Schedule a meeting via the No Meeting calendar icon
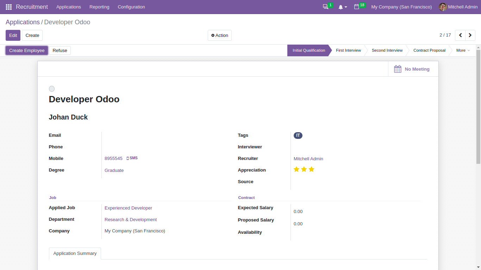481x270 pixels. click(398, 69)
